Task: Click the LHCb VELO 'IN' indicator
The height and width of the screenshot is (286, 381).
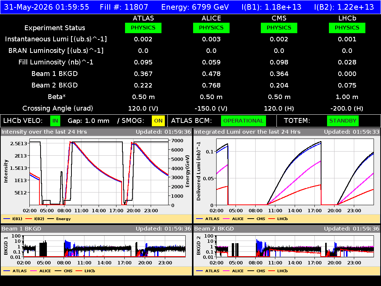Action: click(x=55, y=121)
